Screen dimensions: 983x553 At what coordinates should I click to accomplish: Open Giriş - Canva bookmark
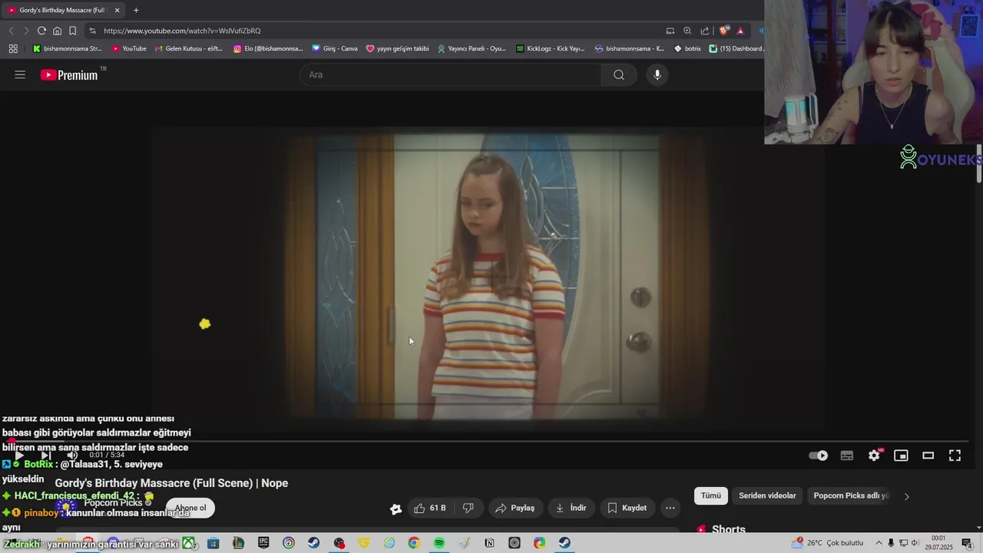pyautogui.click(x=335, y=48)
